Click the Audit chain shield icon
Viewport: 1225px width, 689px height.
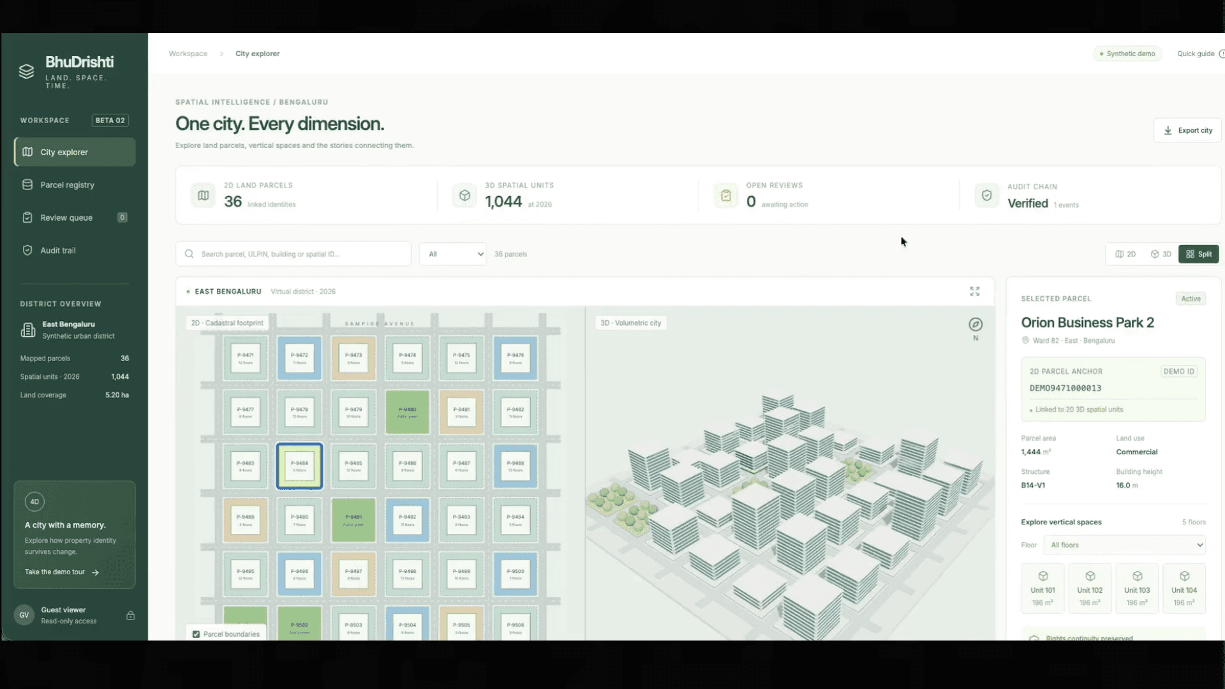point(987,195)
